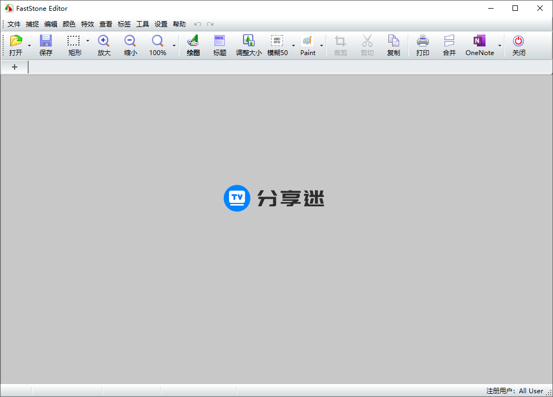The image size is (553, 397).
Task: Open the image in Paint
Action: pos(308,45)
